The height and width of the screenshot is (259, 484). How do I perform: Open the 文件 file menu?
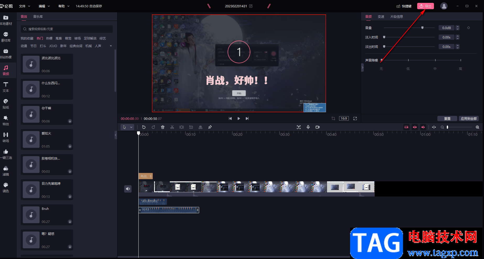click(x=25, y=6)
